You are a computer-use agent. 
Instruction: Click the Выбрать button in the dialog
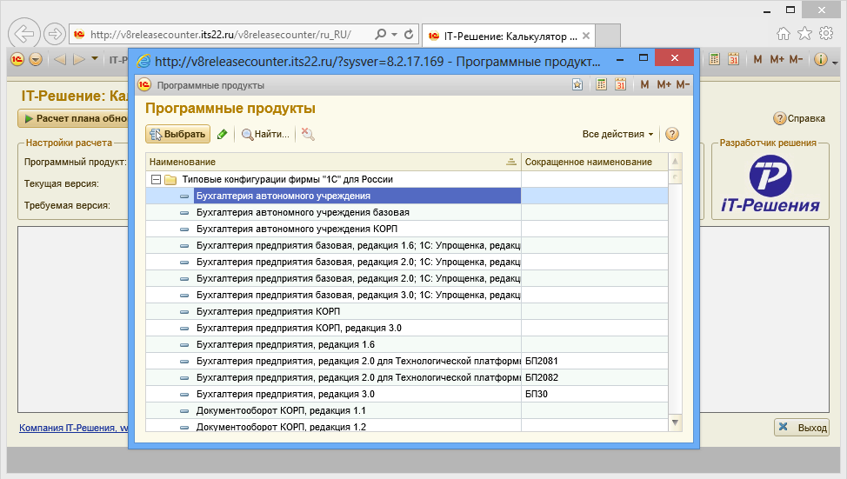[x=177, y=134]
